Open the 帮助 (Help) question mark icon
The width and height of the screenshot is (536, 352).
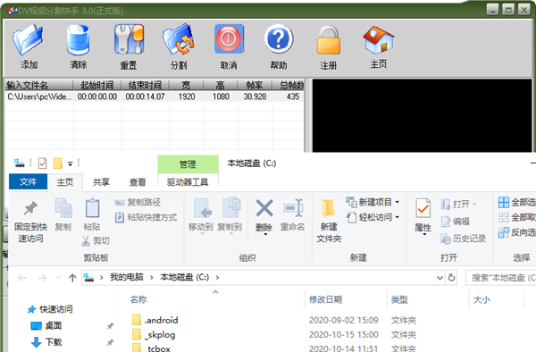[279, 39]
